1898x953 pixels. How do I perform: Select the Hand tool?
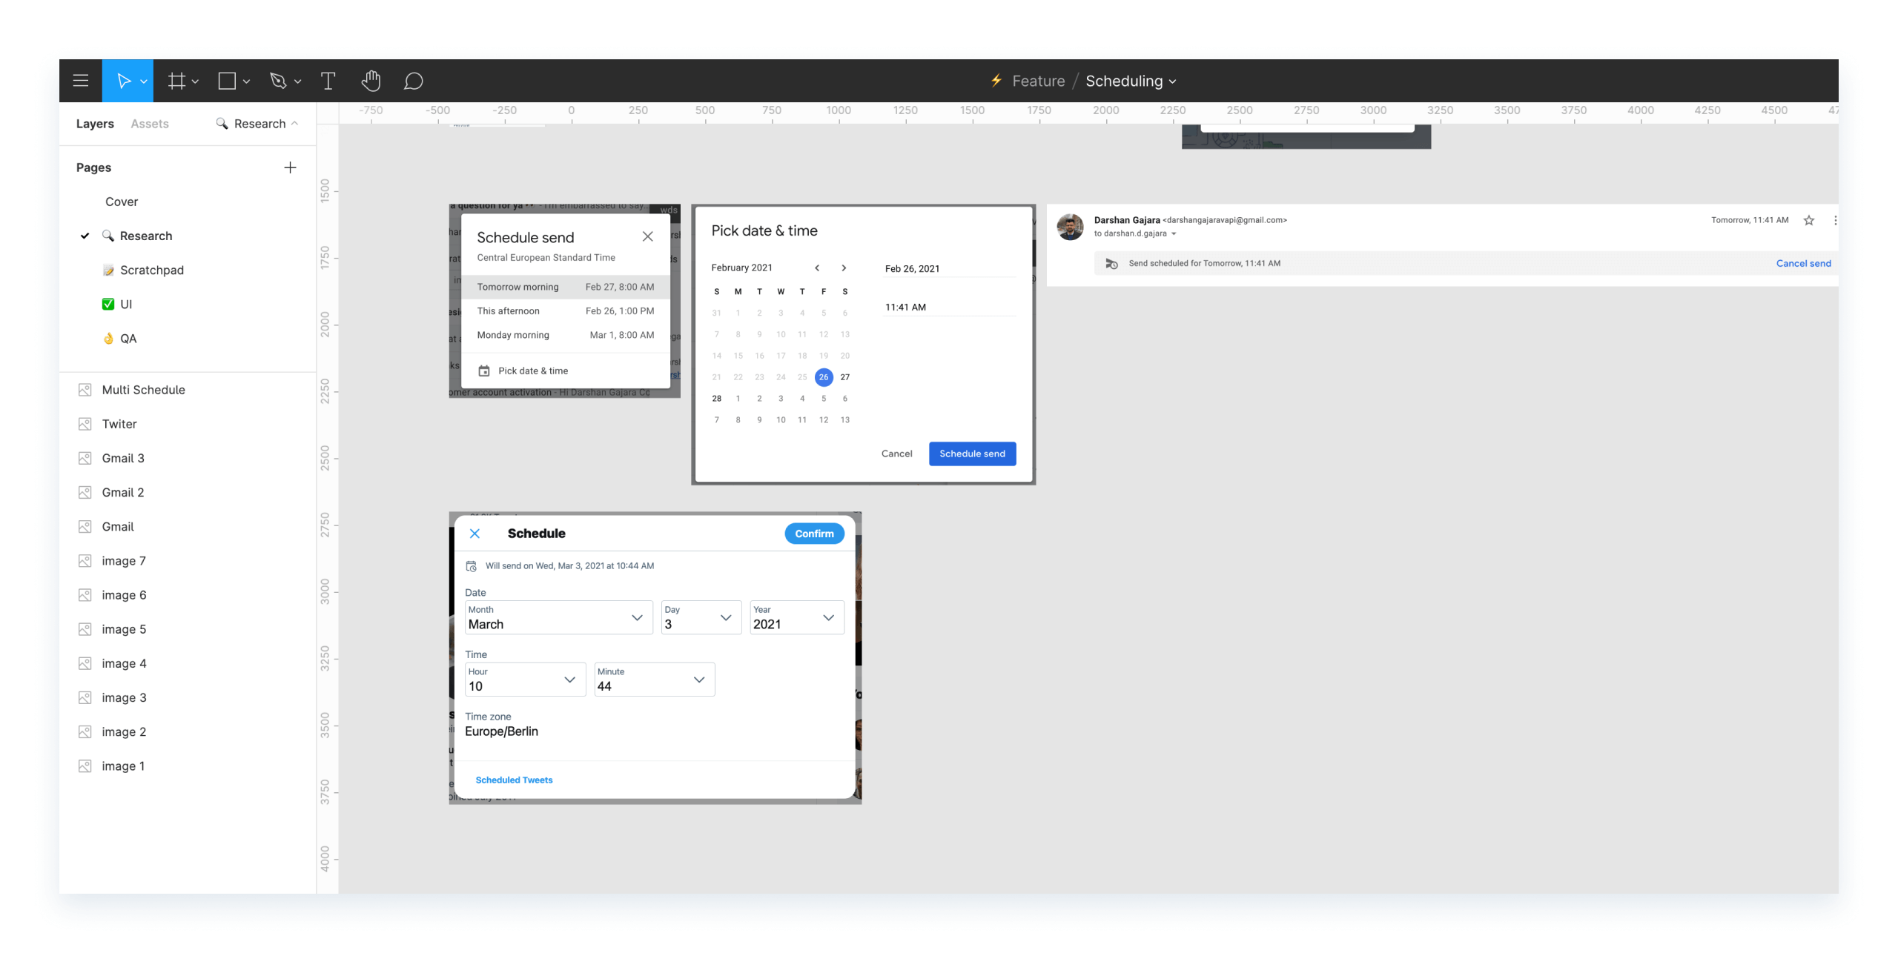(371, 81)
